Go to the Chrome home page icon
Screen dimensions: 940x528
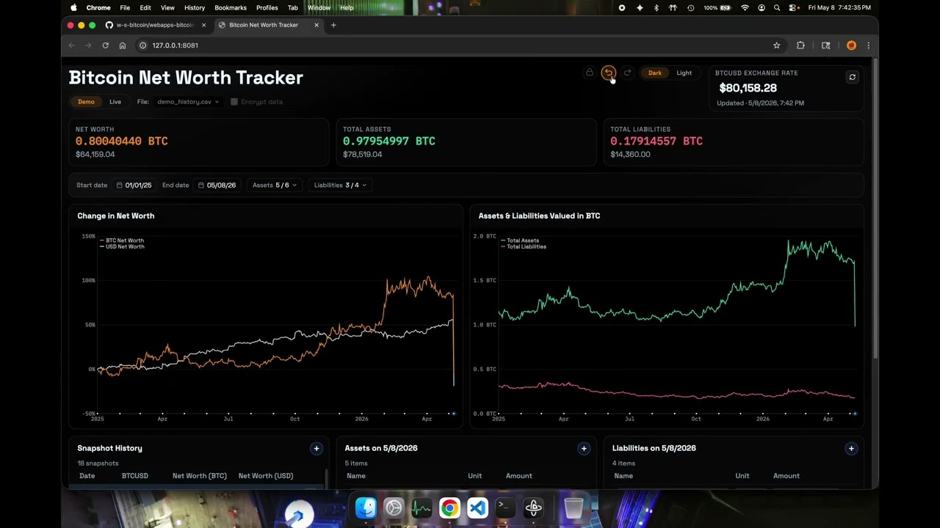[x=122, y=45]
